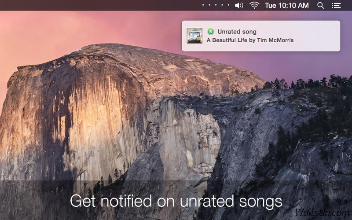Rate song three using the middle dot

click(216, 5)
